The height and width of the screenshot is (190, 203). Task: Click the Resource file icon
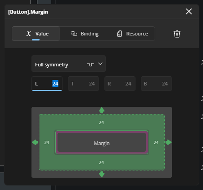coord(120,34)
